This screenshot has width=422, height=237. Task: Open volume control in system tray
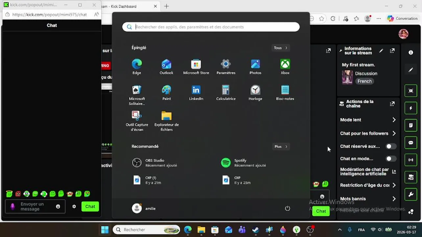(380, 229)
